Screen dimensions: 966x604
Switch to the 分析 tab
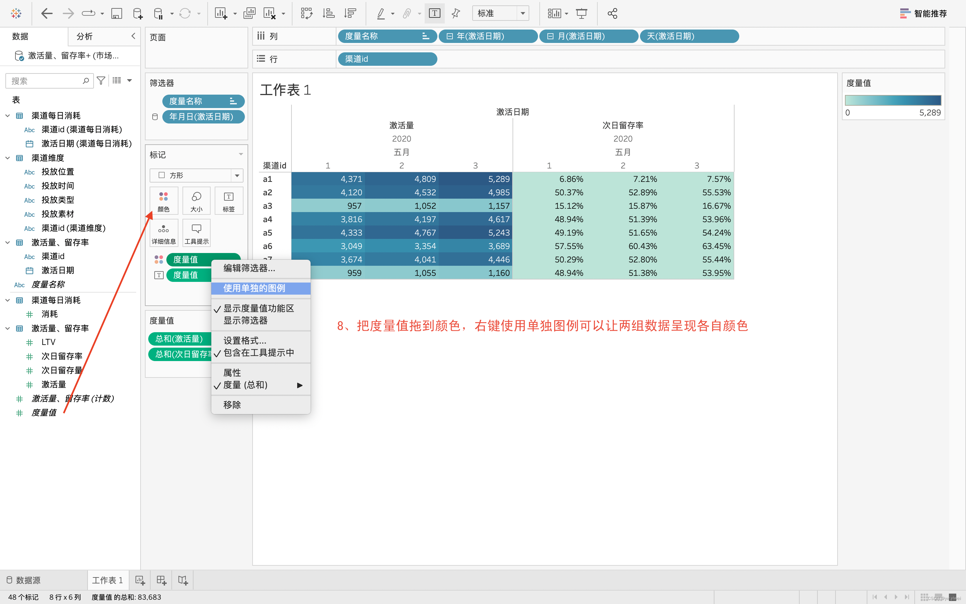[84, 36]
